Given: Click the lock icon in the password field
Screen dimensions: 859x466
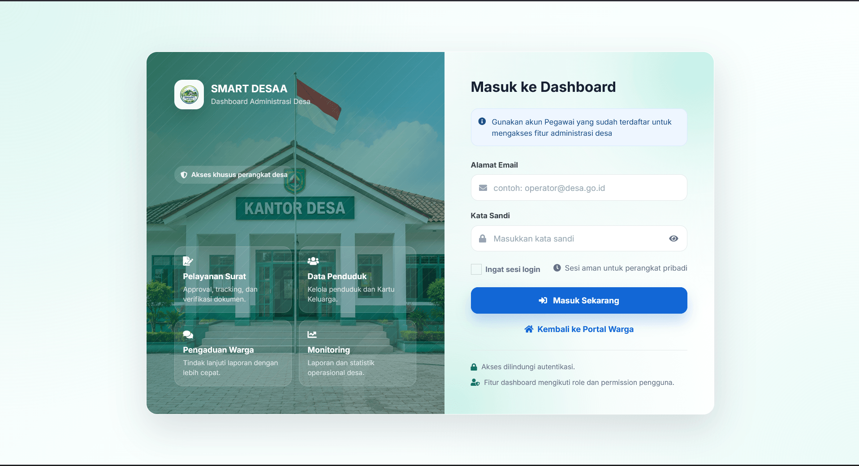Looking at the screenshot, I should pos(483,238).
